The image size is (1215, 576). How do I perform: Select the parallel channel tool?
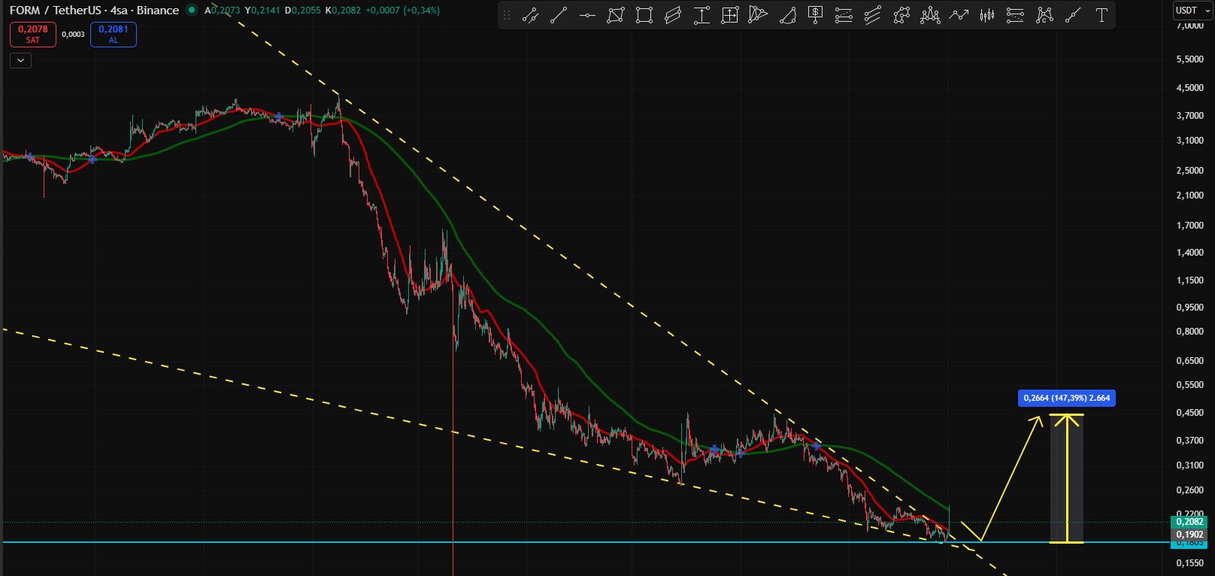[673, 15]
